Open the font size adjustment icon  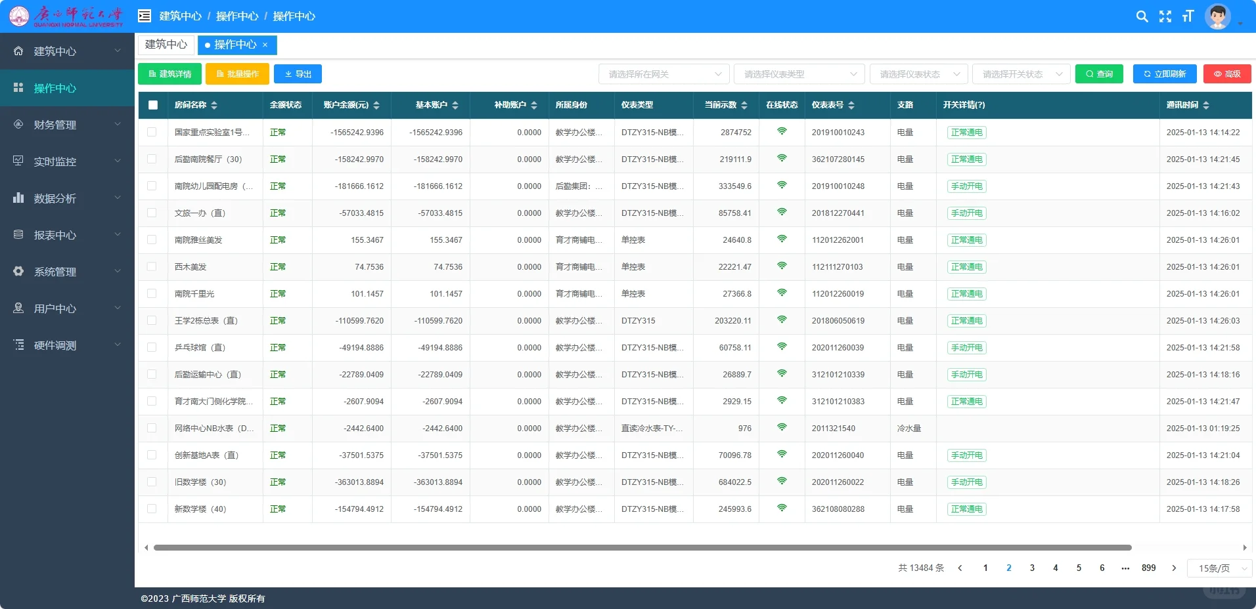[1188, 16]
